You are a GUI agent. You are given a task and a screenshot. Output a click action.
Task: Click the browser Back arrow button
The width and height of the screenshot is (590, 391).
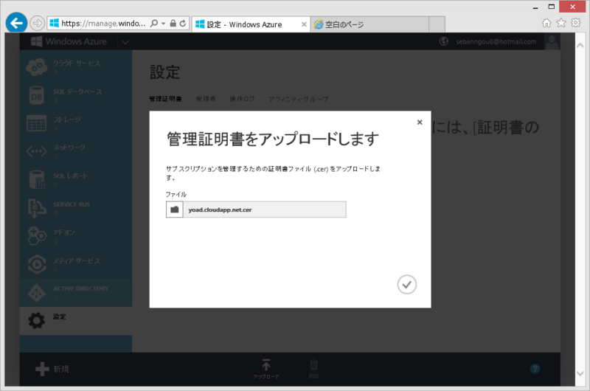[x=16, y=24]
